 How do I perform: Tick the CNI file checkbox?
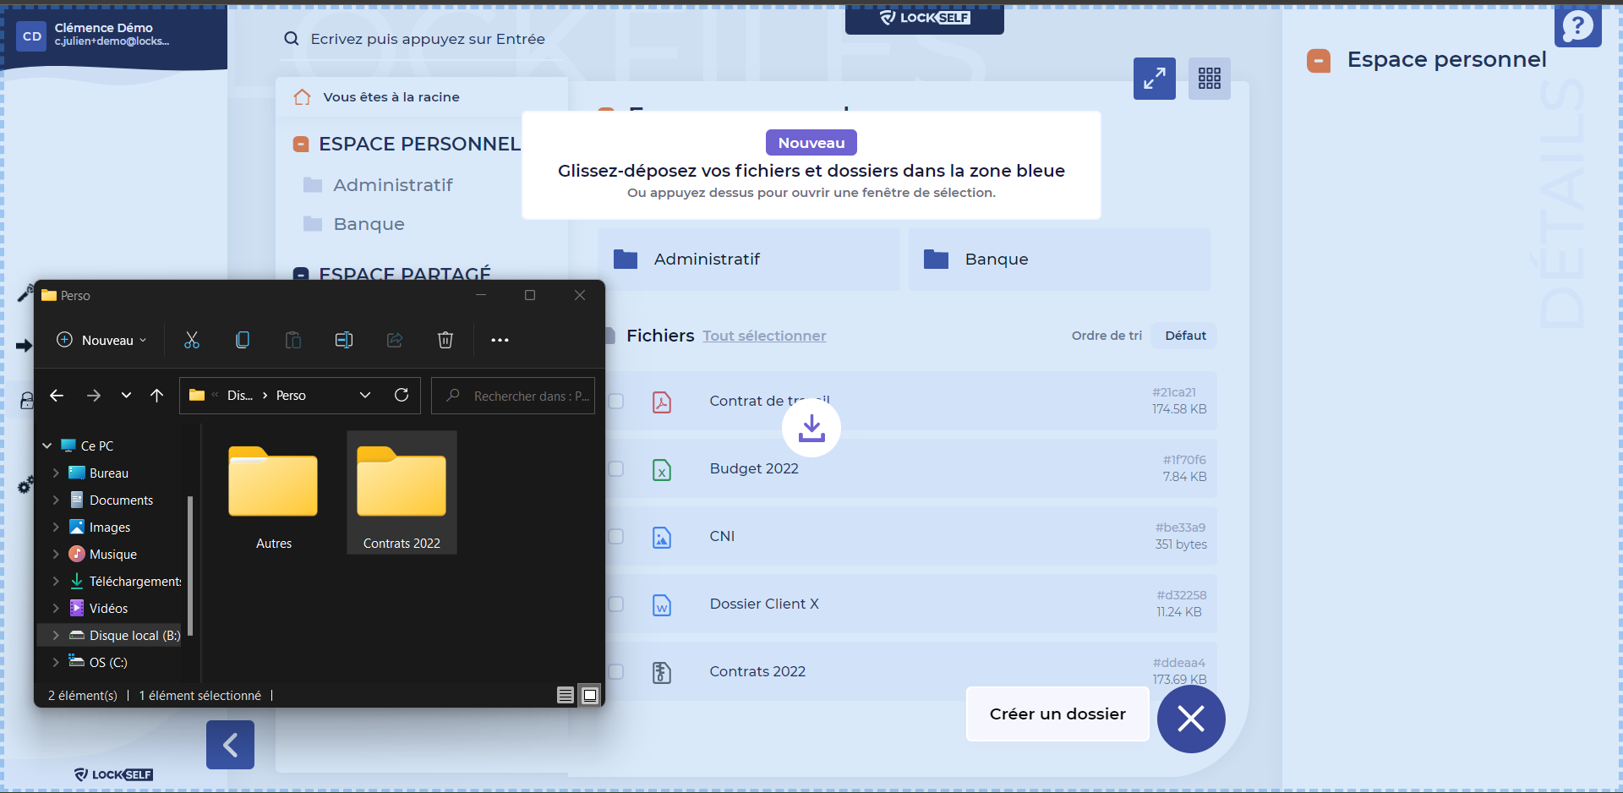(616, 536)
